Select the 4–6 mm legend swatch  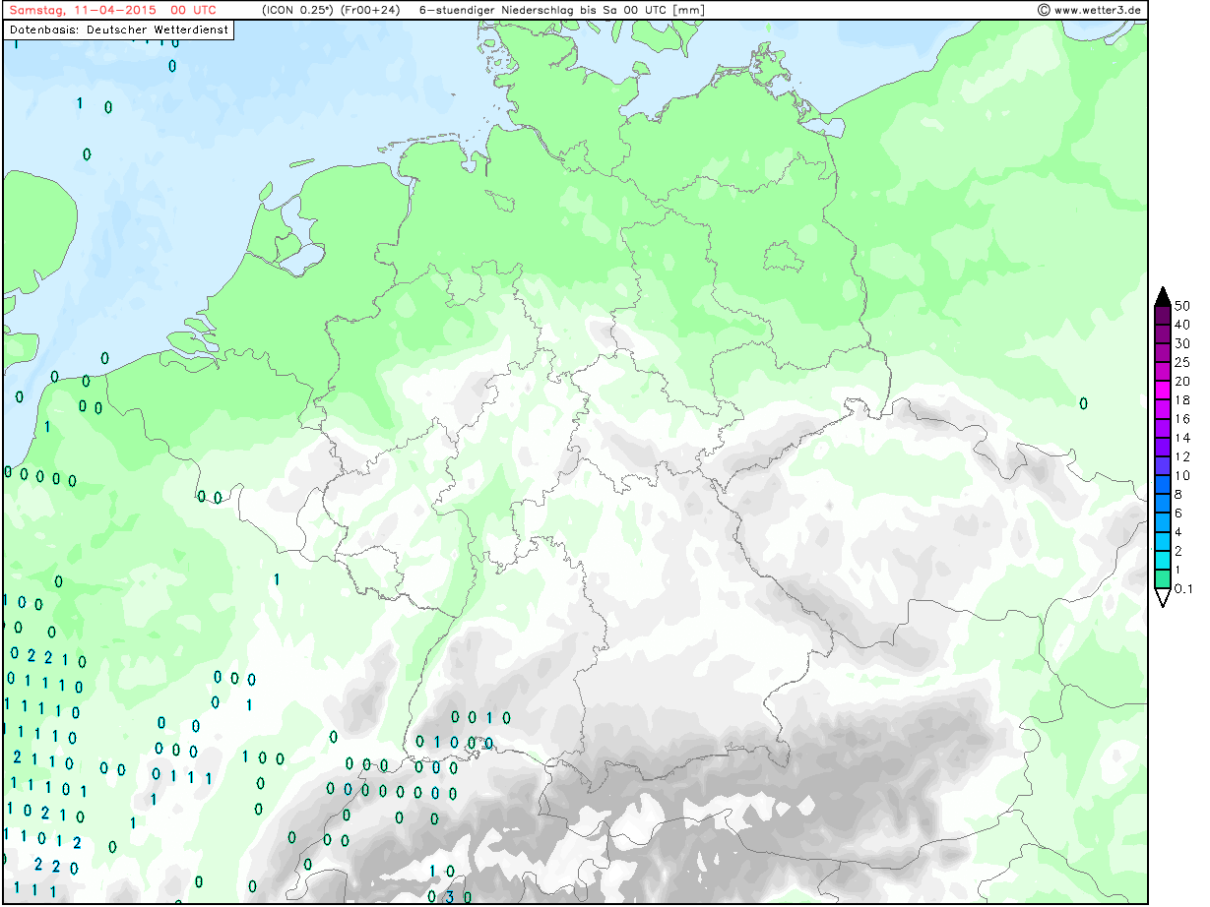click(x=1162, y=522)
